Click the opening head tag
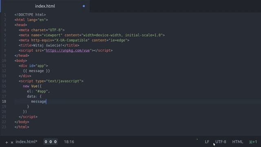 coord(21,25)
